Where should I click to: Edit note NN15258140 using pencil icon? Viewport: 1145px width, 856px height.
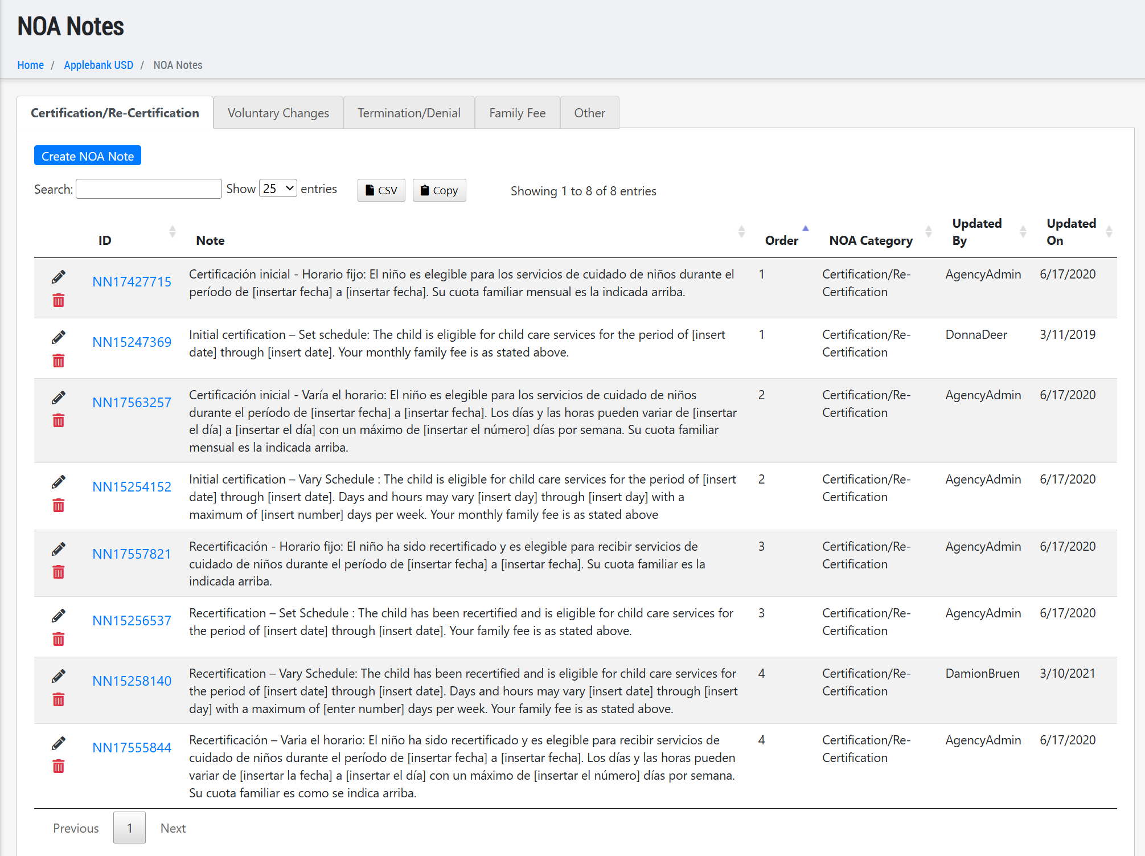58,676
